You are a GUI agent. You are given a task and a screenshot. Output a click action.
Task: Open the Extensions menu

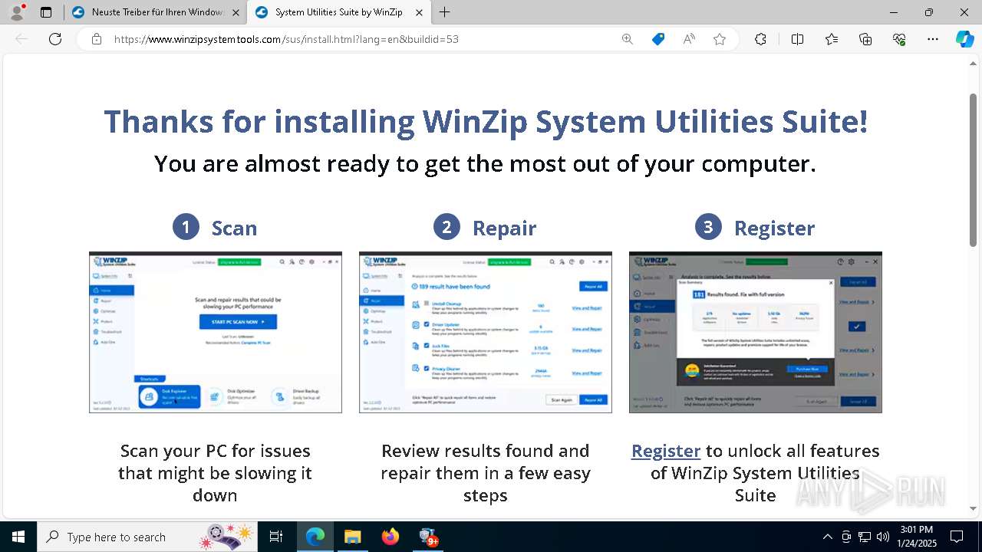click(x=760, y=39)
